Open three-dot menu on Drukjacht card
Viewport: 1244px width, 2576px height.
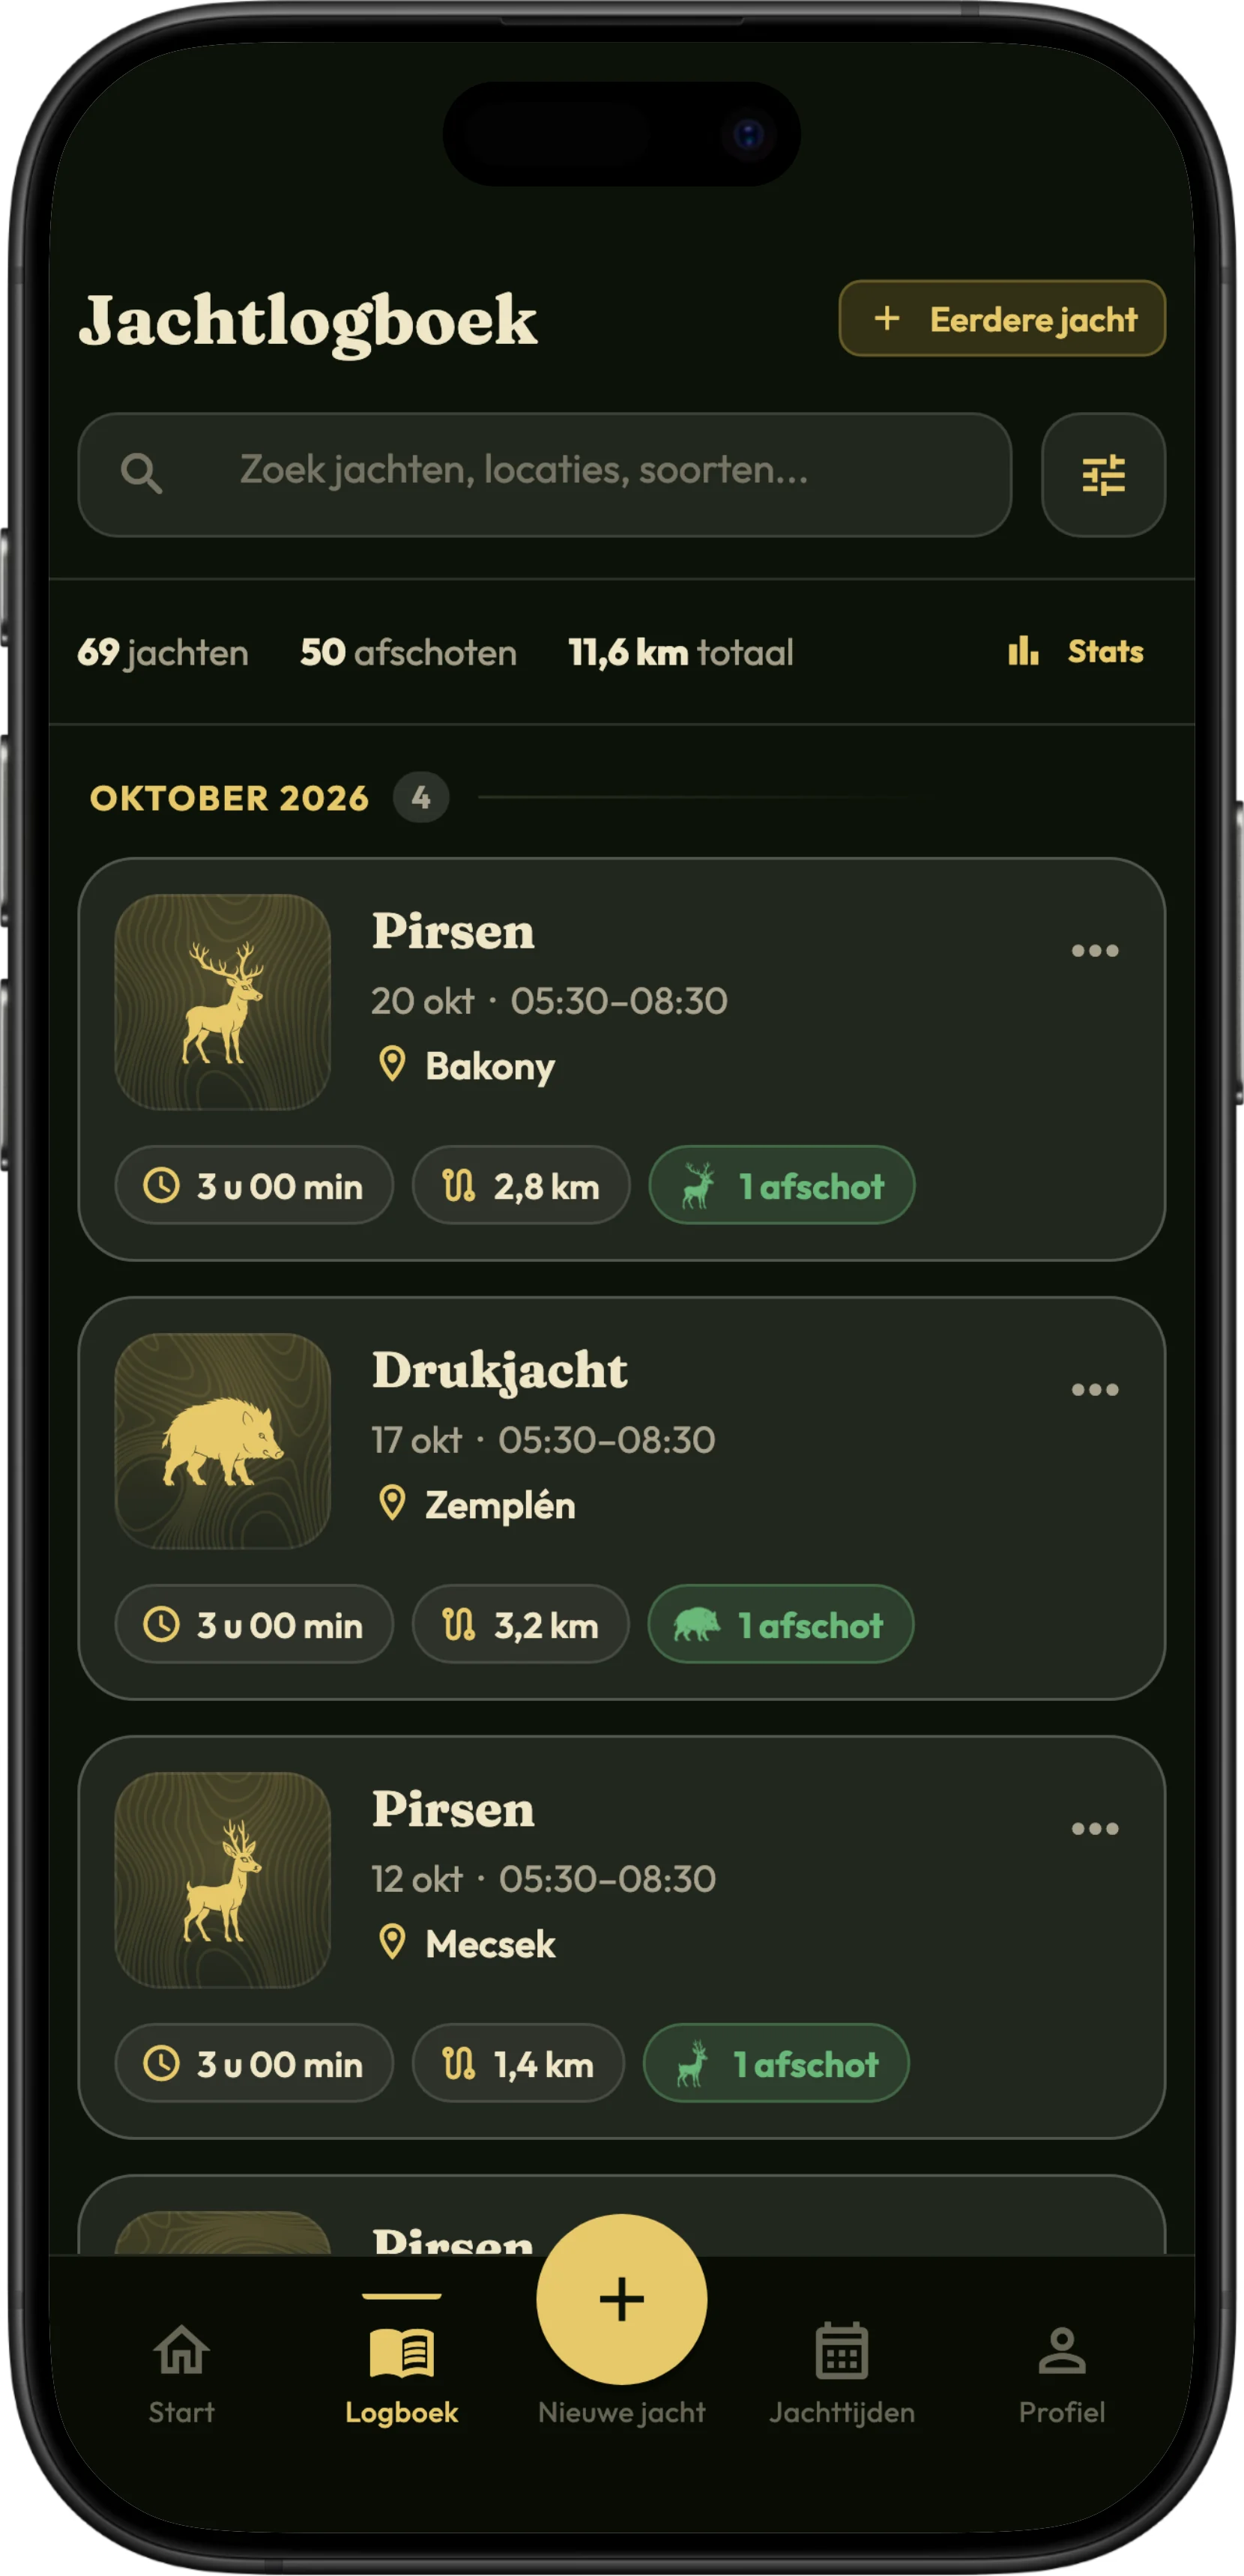pos(1094,1389)
